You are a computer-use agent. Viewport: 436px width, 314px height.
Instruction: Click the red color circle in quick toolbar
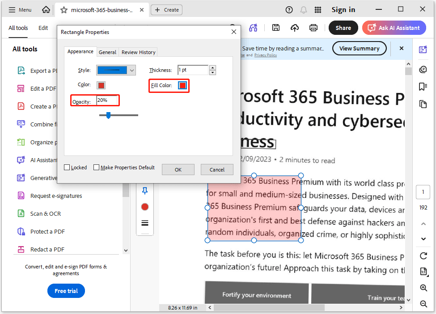pos(145,207)
